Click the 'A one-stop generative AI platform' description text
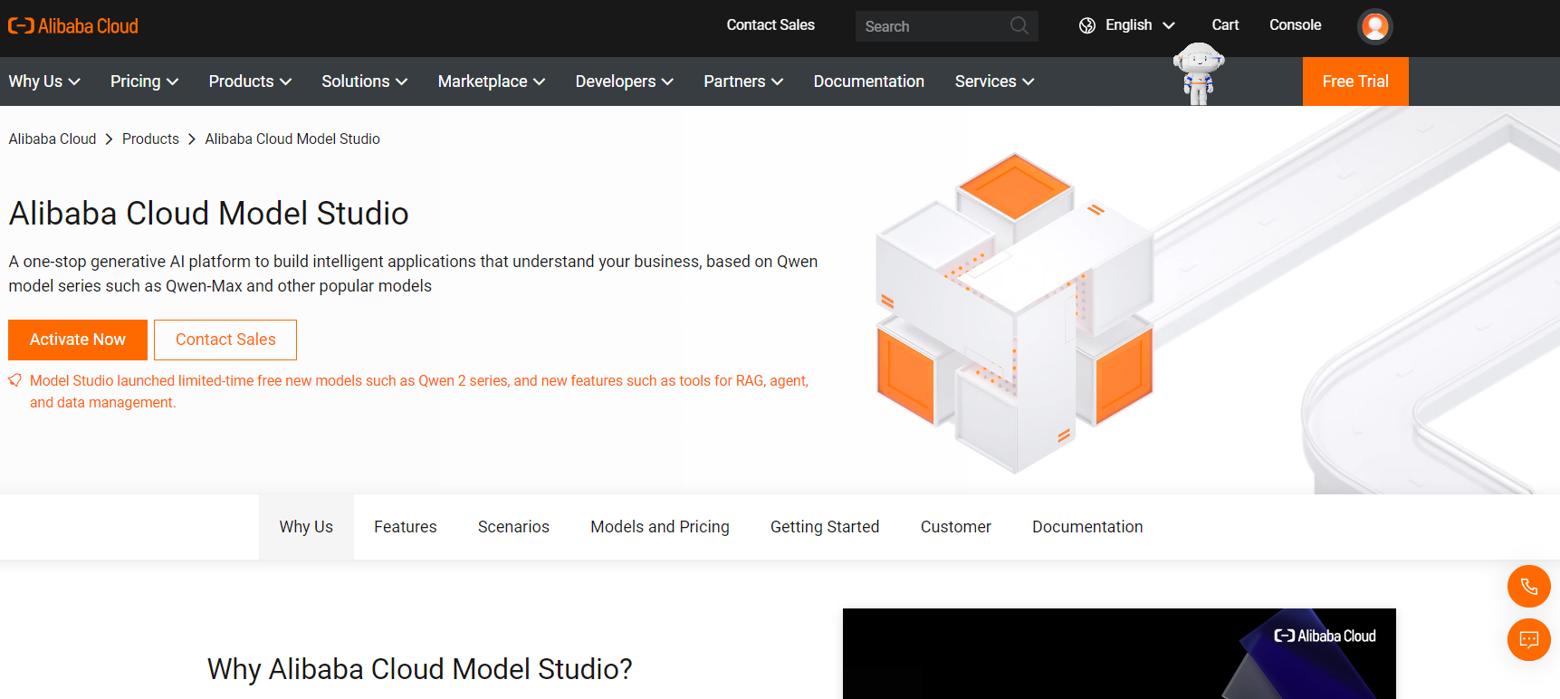Image resolution: width=1560 pixels, height=699 pixels. click(413, 273)
